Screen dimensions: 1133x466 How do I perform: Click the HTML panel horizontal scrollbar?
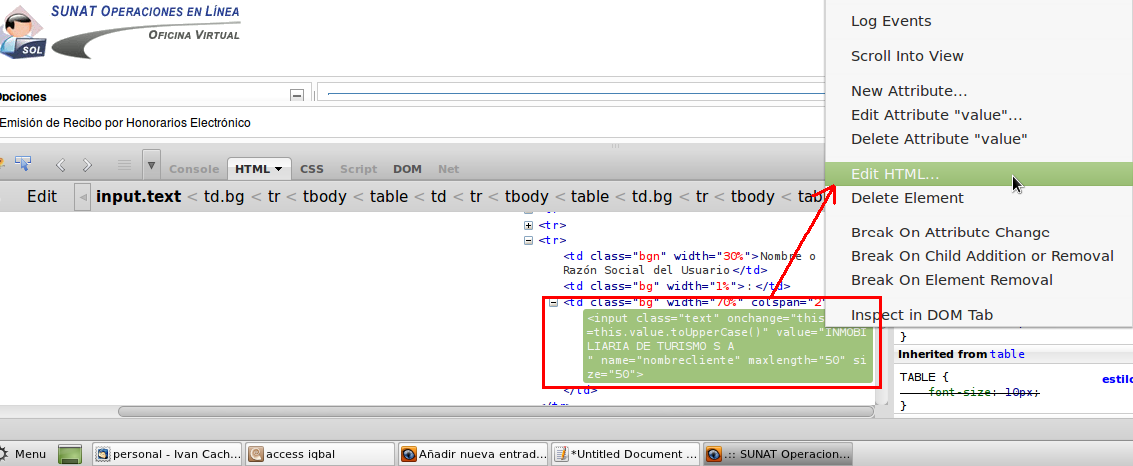496,411
